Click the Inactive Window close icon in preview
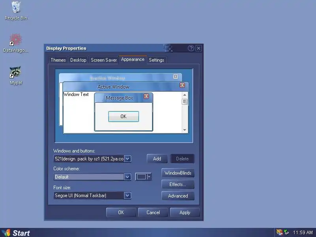Image resolution: width=316 pixels, height=237 pixels. pyautogui.click(x=175, y=77)
